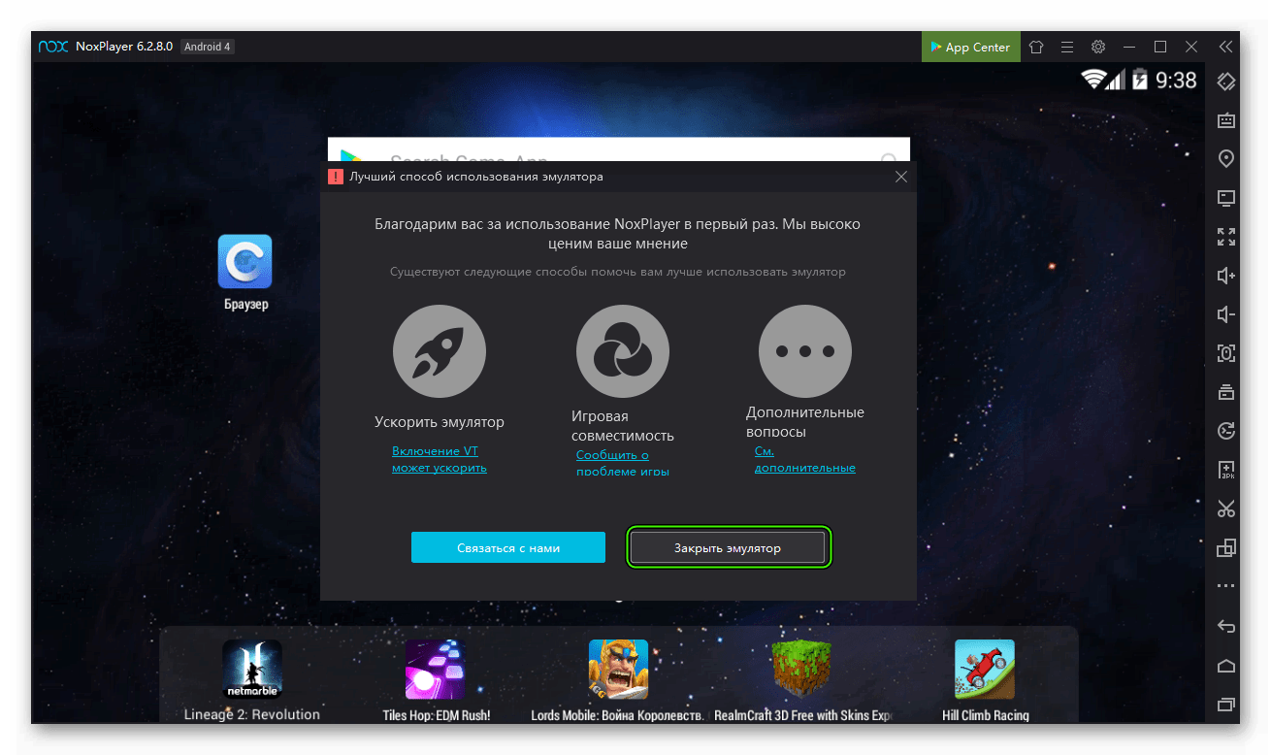Toggle fullscreen with the four-arrows icon
The width and height of the screenshot is (1271, 755).
[1225, 237]
